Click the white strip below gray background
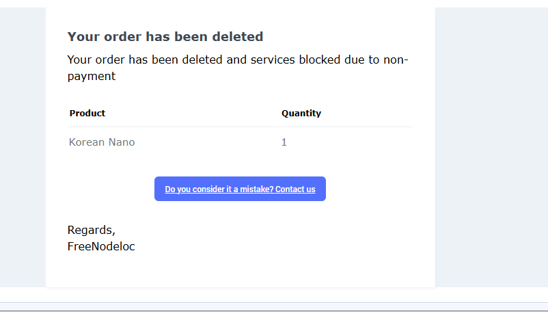 pos(274,295)
